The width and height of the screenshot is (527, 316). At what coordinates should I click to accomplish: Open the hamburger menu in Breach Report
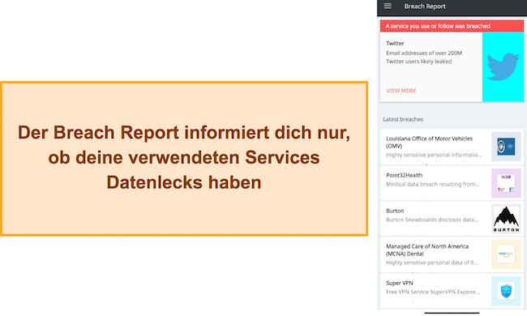388,6
